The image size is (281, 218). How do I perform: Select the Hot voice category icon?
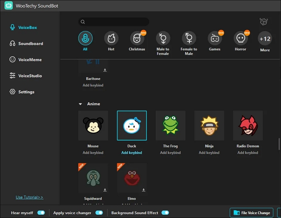(x=111, y=39)
